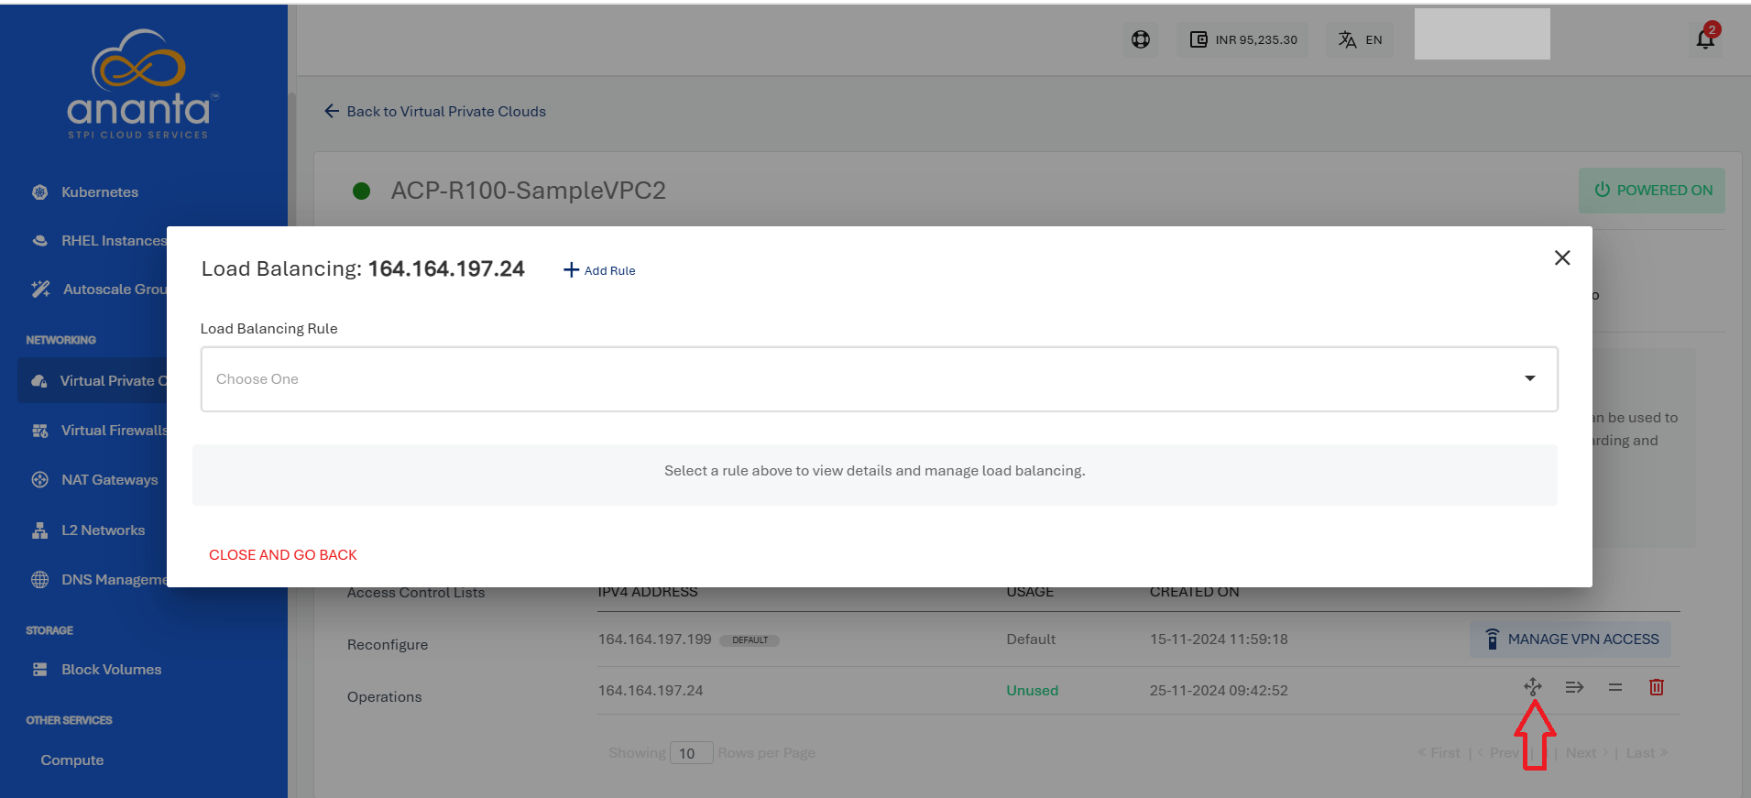Click the Block Volumes icon
The width and height of the screenshot is (1751, 798).
click(39, 670)
